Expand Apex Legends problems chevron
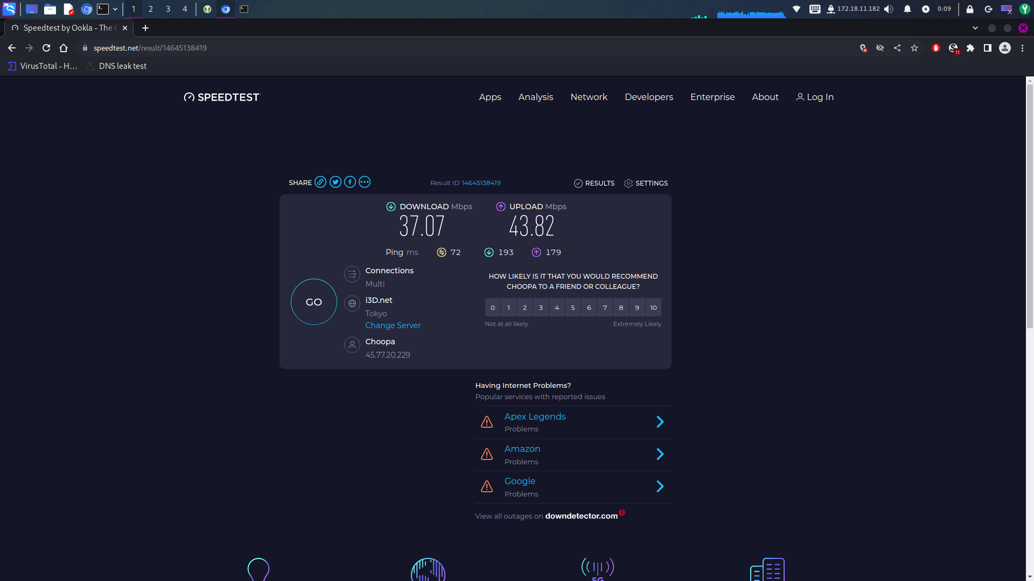This screenshot has width=1034, height=581. [x=660, y=422]
